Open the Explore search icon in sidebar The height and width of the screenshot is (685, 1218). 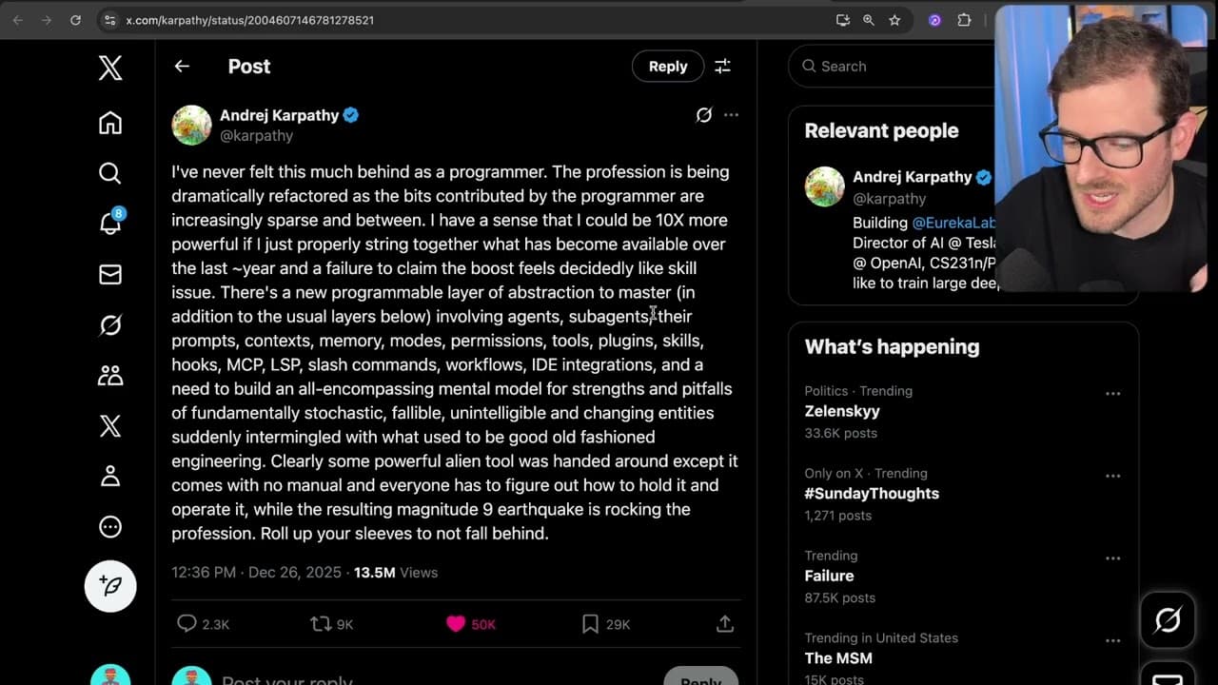[110, 173]
